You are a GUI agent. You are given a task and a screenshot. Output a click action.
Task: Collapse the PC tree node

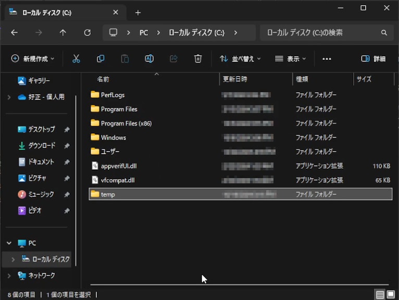pyautogui.click(x=9, y=243)
